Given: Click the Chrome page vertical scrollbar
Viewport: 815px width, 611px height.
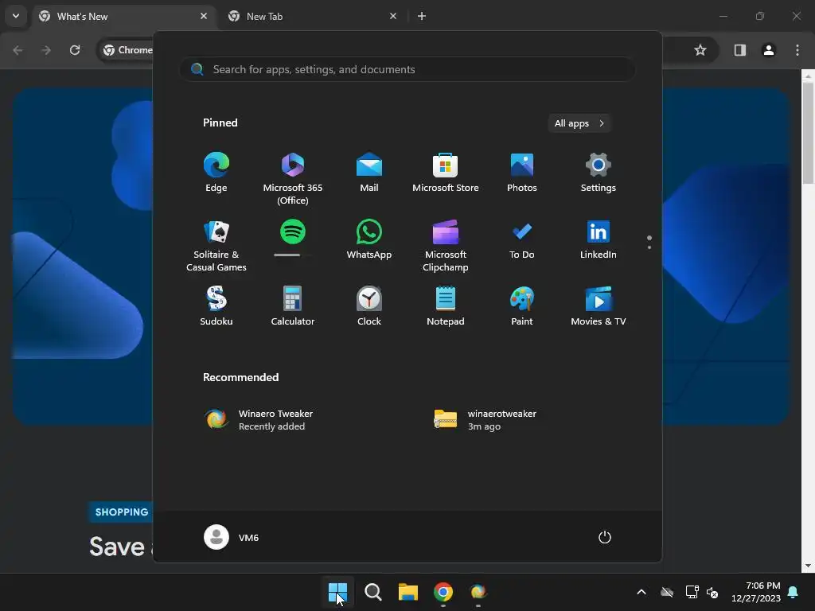Looking at the screenshot, I should click(807, 133).
